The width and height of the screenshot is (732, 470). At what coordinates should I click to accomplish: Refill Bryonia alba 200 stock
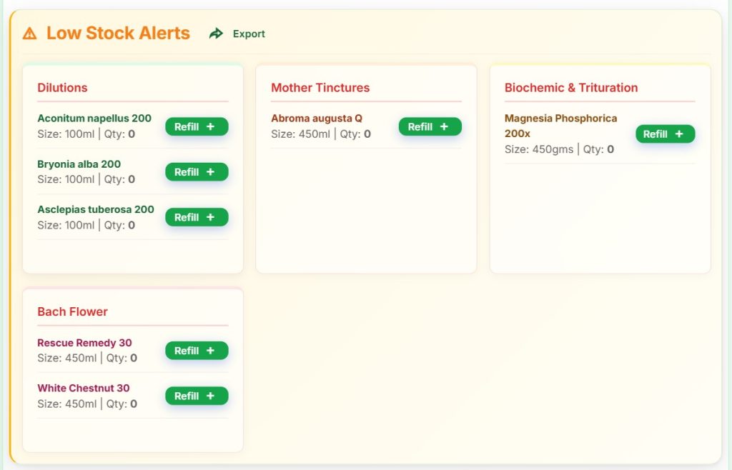click(x=197, y=172)
